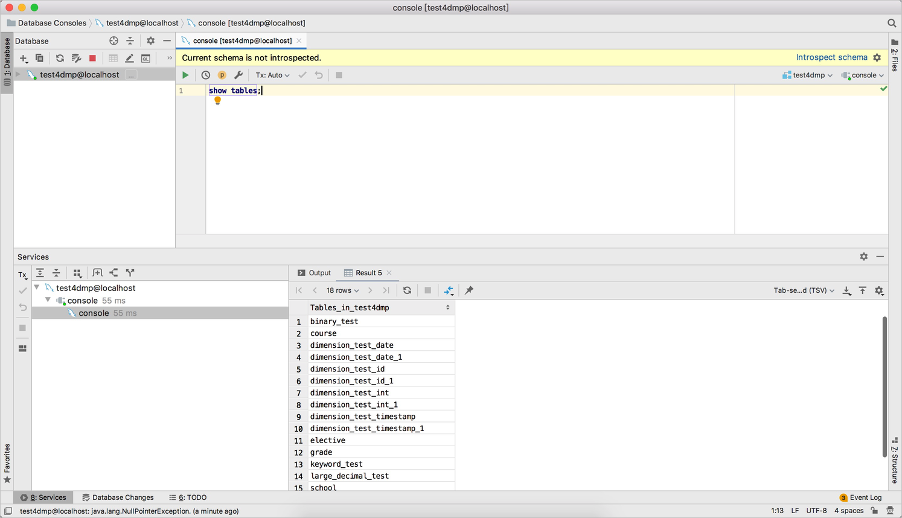Toggle the Database tool window sidebar button

coord(7,60)
